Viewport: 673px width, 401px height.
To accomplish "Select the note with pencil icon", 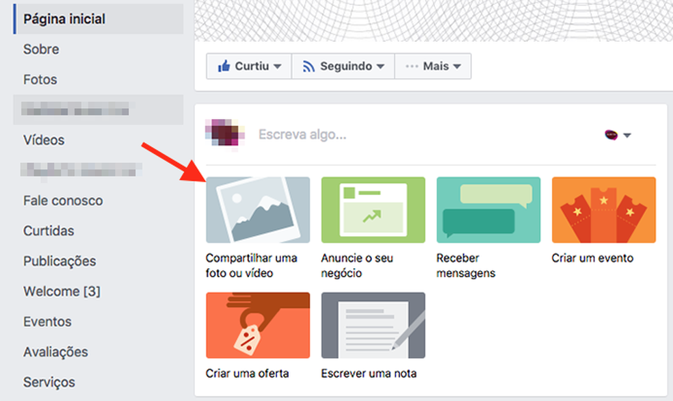I will click(x=373, y=326).
